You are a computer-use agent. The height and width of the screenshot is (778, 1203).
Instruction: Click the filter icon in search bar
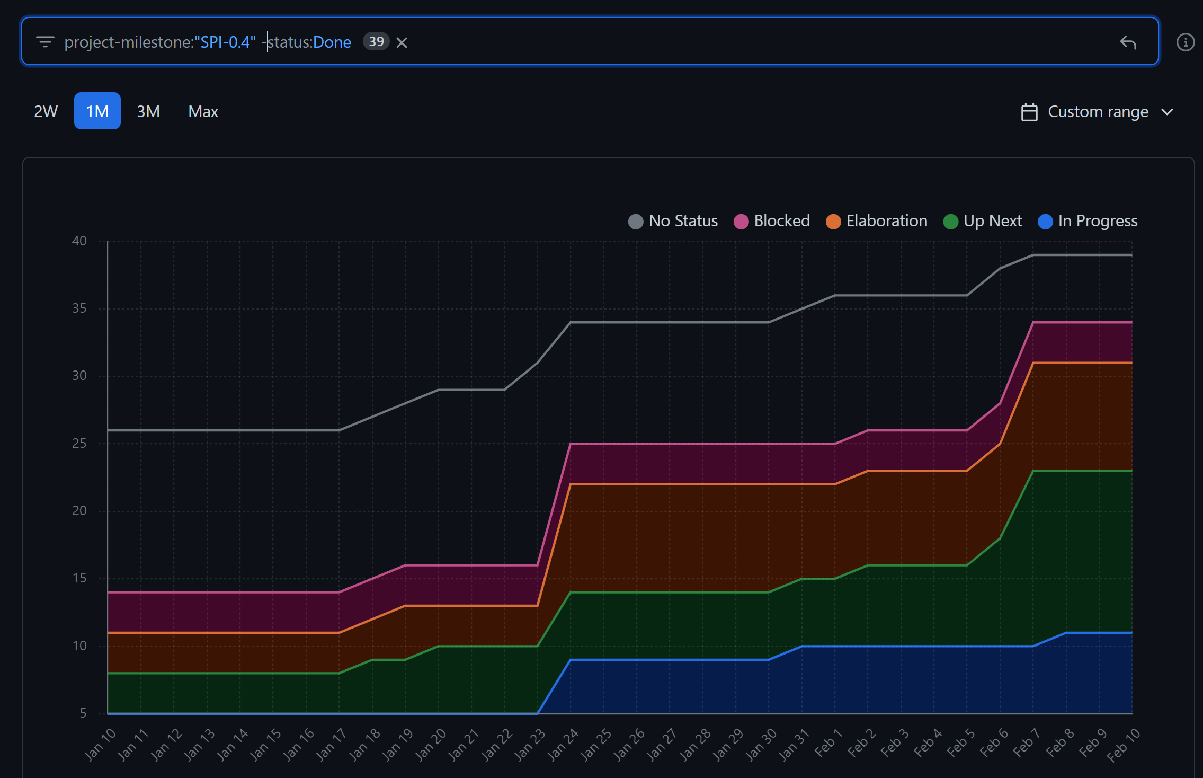point(45,42)
